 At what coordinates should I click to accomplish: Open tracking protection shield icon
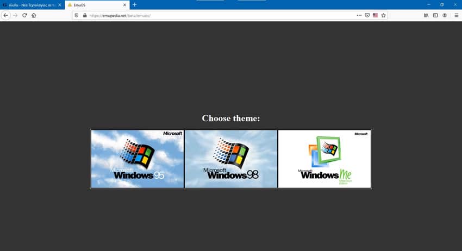coord(77,15)
